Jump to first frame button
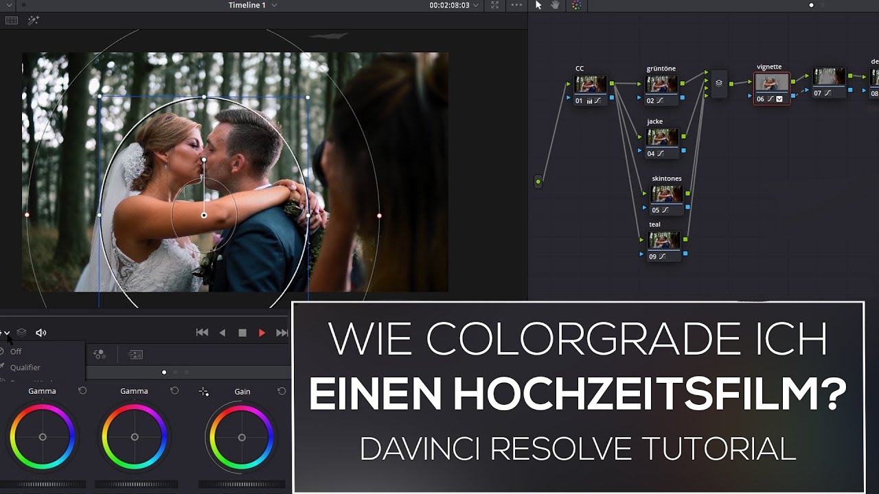879x494 pixels. (202, 333)
